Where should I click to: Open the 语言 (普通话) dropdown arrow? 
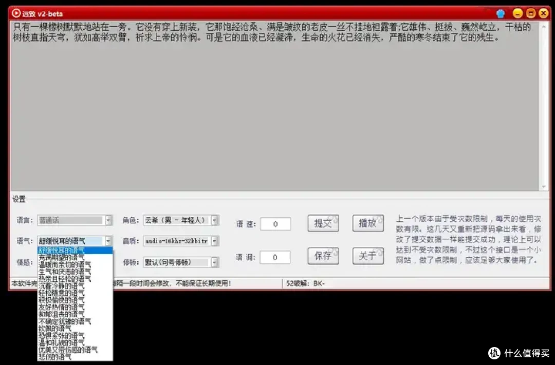[108, 220]
